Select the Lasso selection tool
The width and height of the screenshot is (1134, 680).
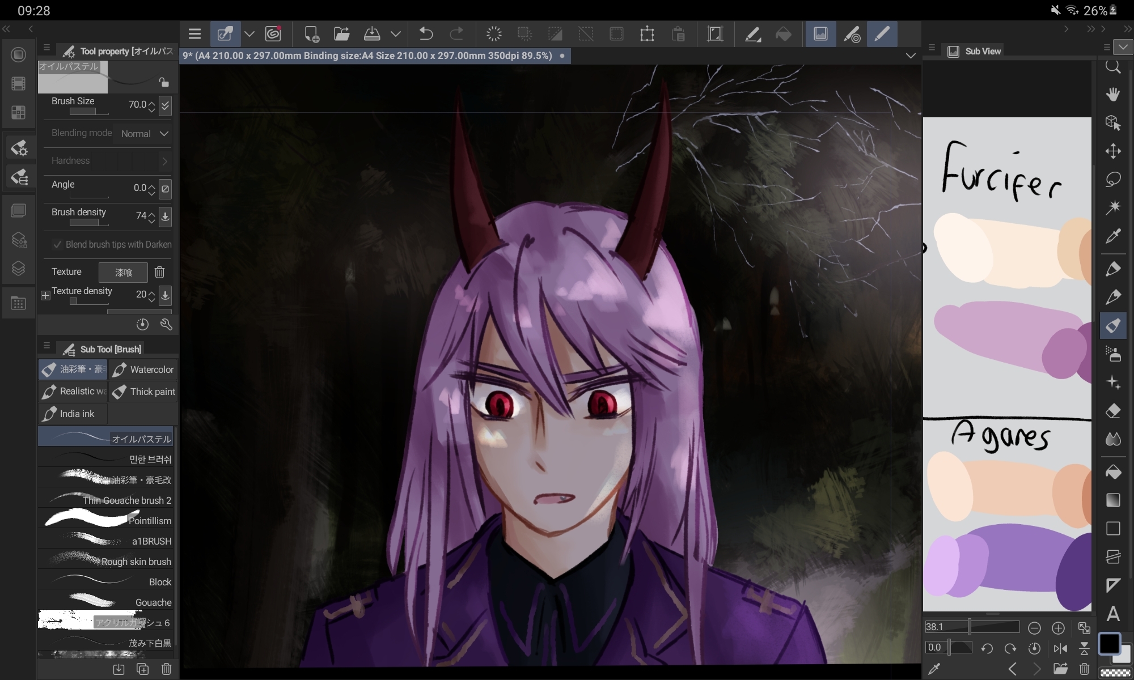(1112, 180)
